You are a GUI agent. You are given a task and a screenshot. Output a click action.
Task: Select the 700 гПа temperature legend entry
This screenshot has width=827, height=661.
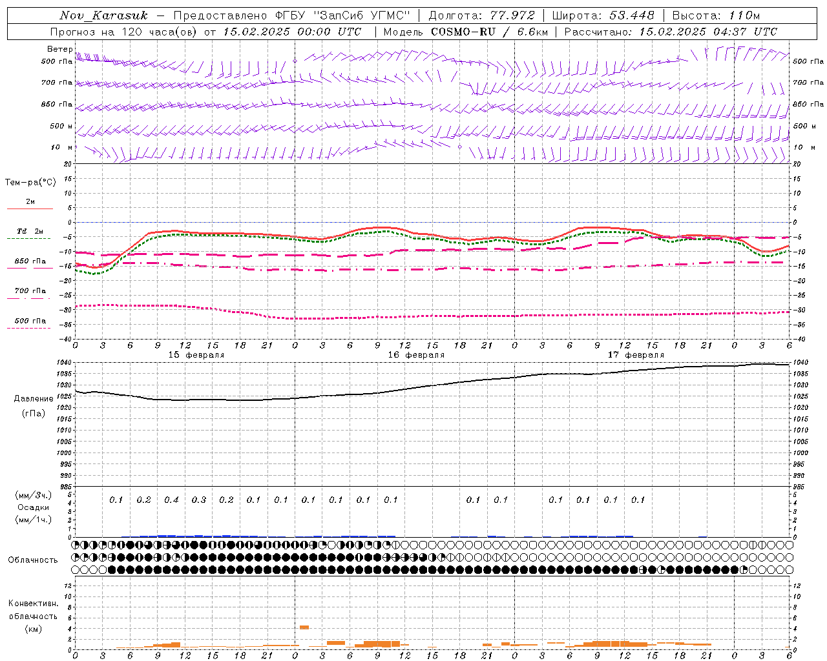click(x=30, y=290)
